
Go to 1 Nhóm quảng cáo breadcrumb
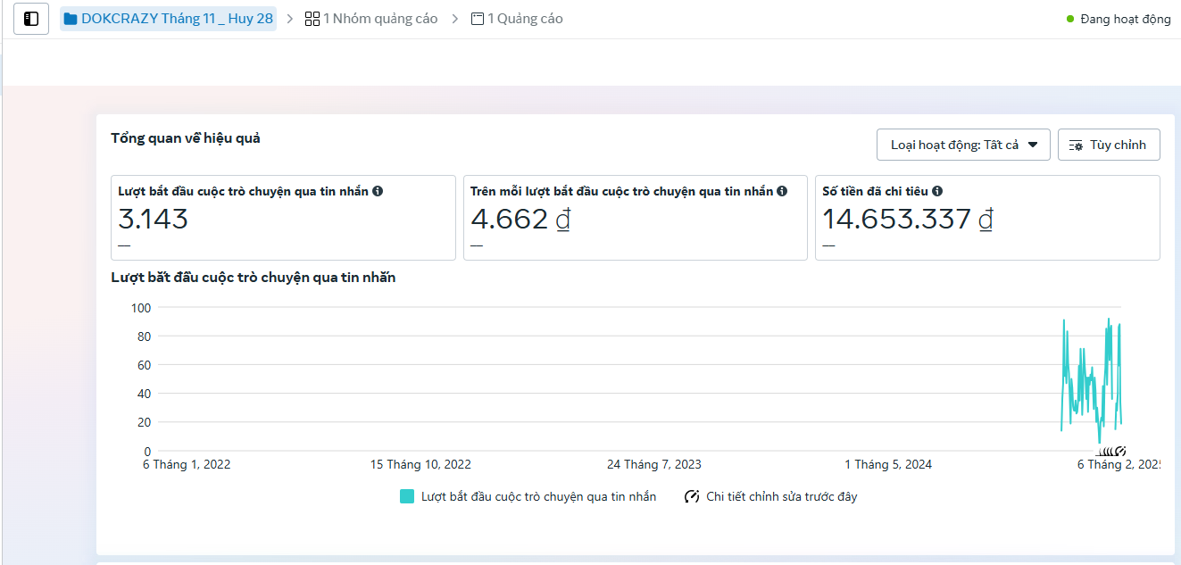pos(371,19)
